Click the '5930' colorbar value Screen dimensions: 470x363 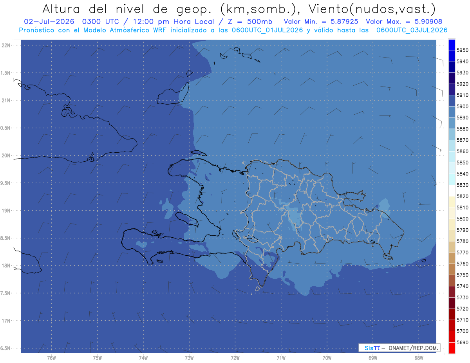tap(463, 73)
